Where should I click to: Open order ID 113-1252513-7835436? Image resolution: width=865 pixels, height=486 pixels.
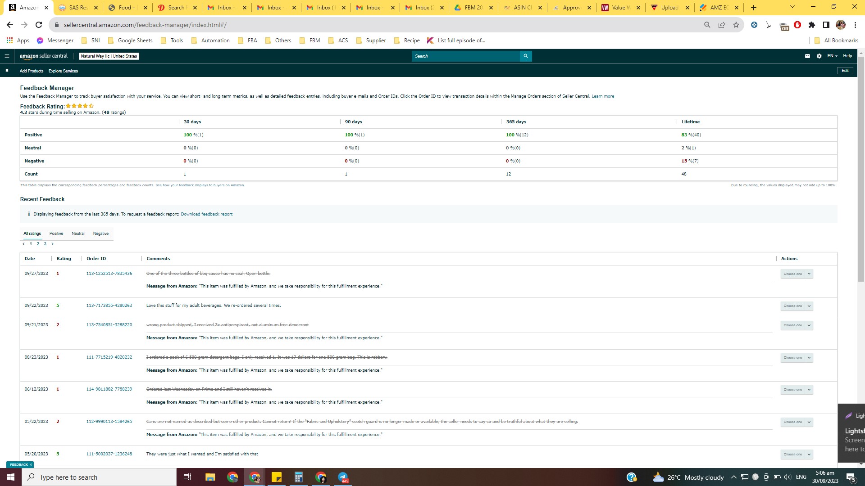click(x=109, y=274)
